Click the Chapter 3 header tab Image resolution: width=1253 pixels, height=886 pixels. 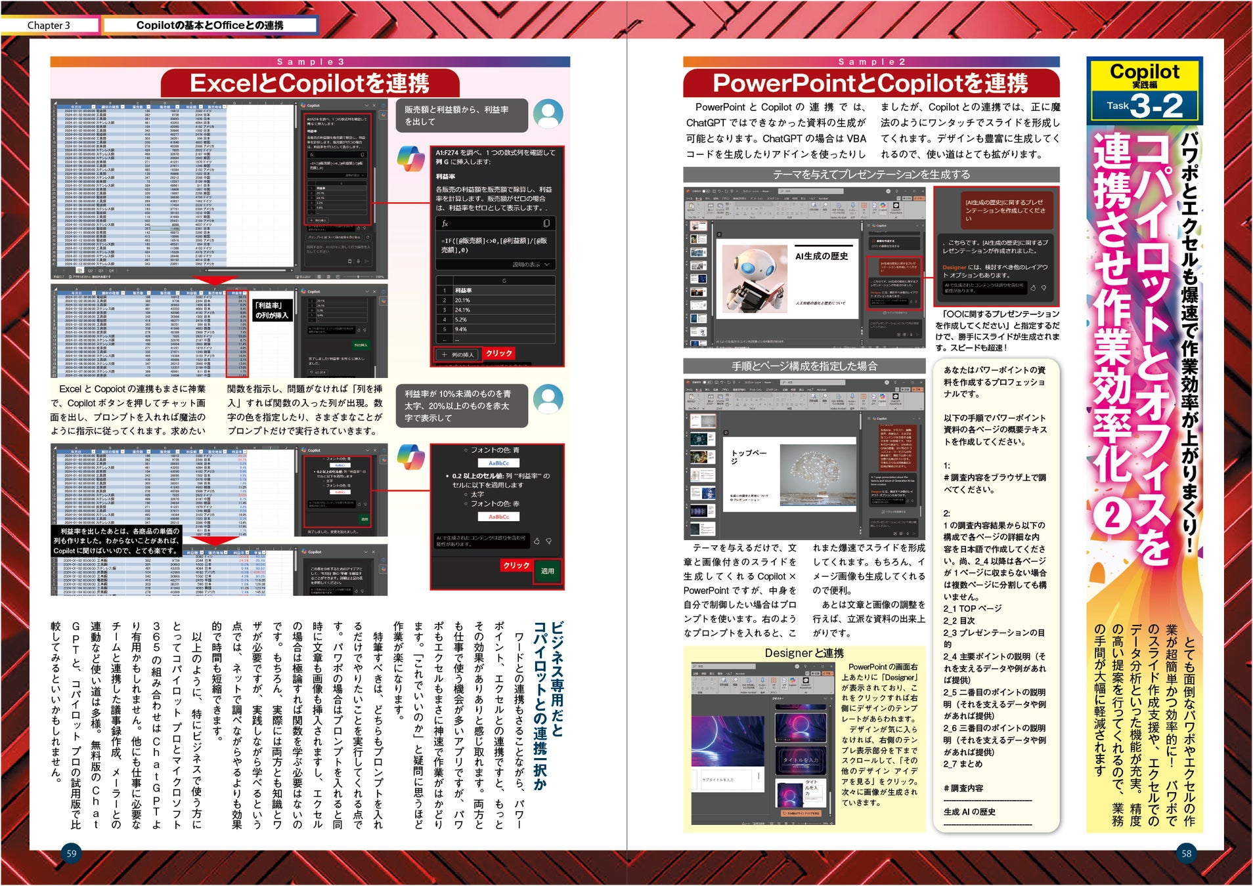pyautogui.click(x=49, y=26)
